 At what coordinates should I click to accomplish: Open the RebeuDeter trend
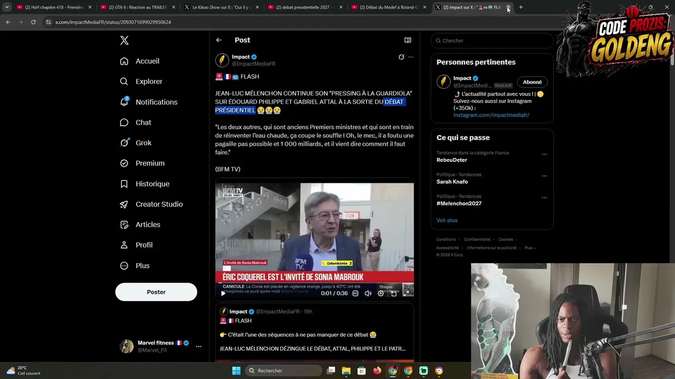coord(452,160)
